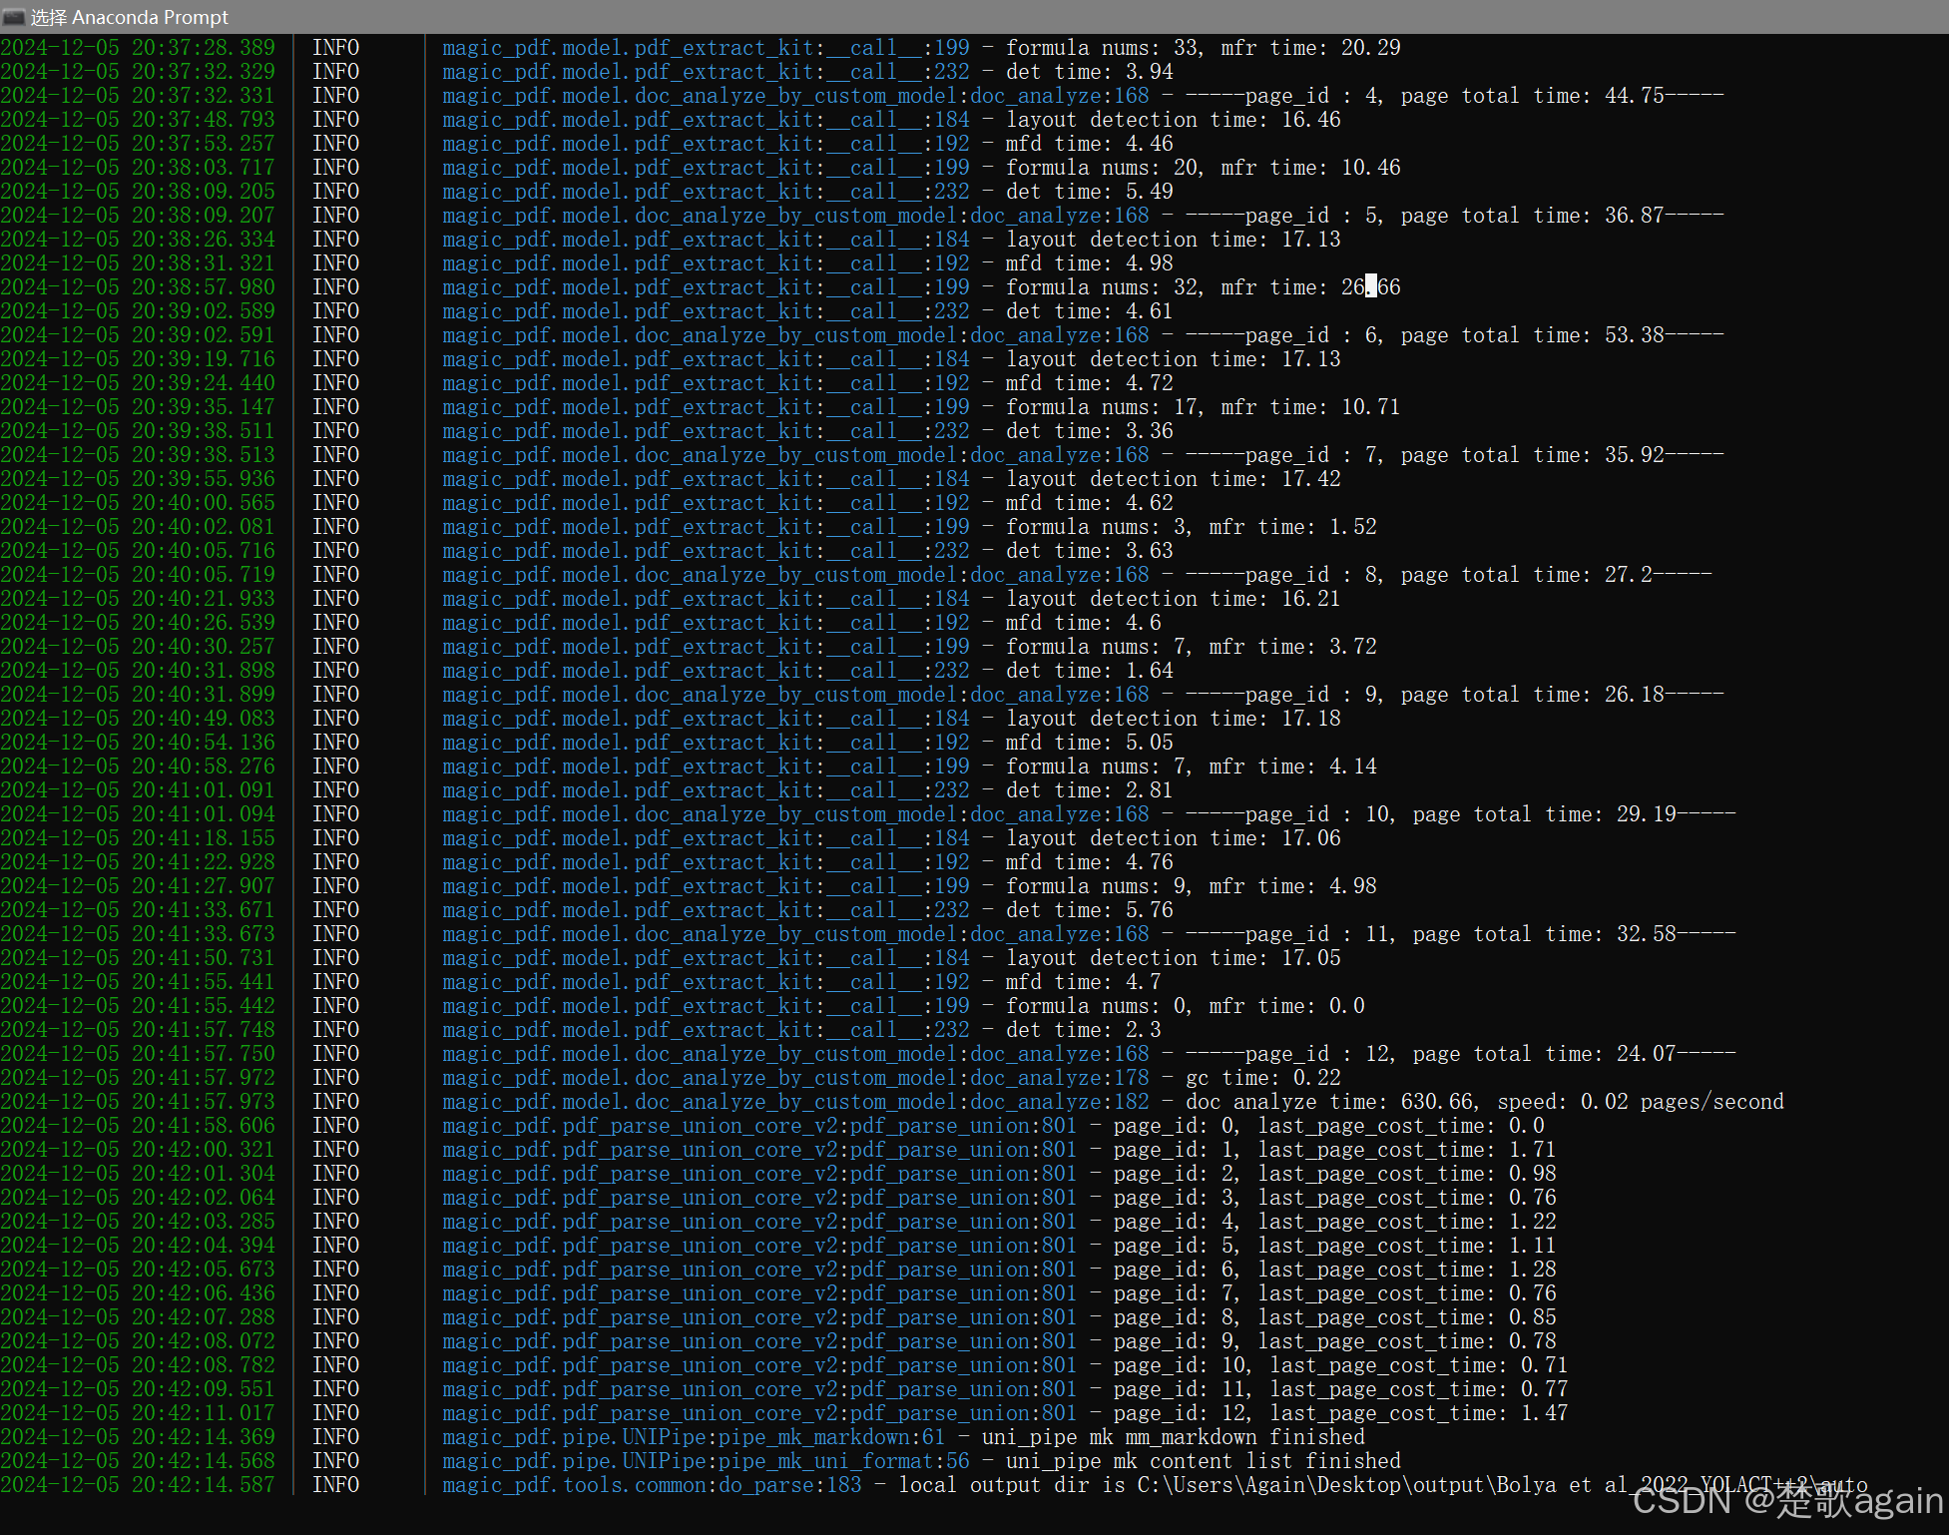The image size is (1949, 1535).
Task: Click 'uni_pipe mk mm_markdown finished' text
Action: point(1174,1437)
